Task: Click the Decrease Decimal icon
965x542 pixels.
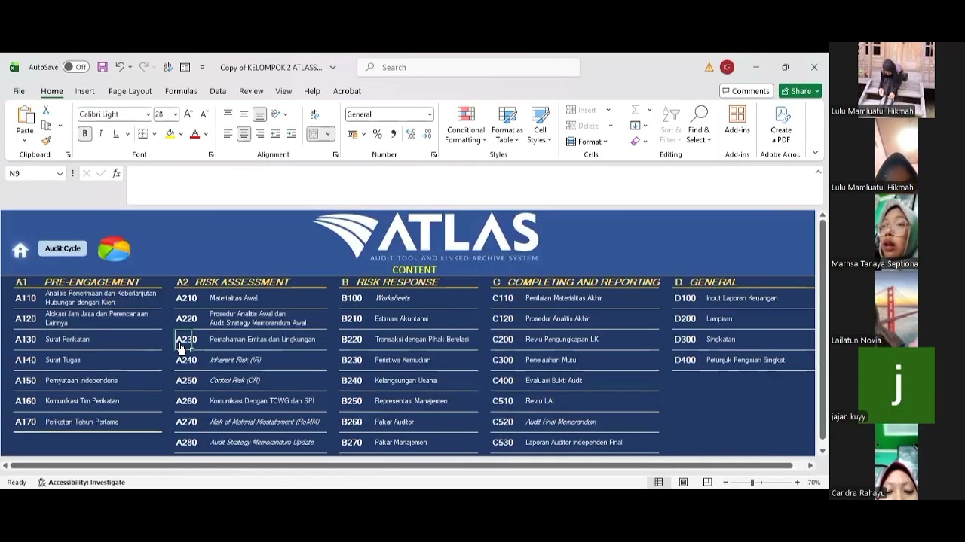Action: [x=427, y=134]
